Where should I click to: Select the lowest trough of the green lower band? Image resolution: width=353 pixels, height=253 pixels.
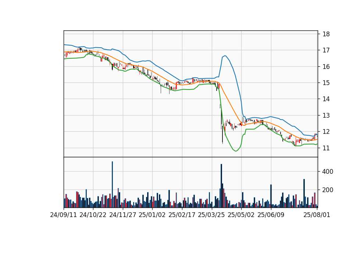click(236, 151)
